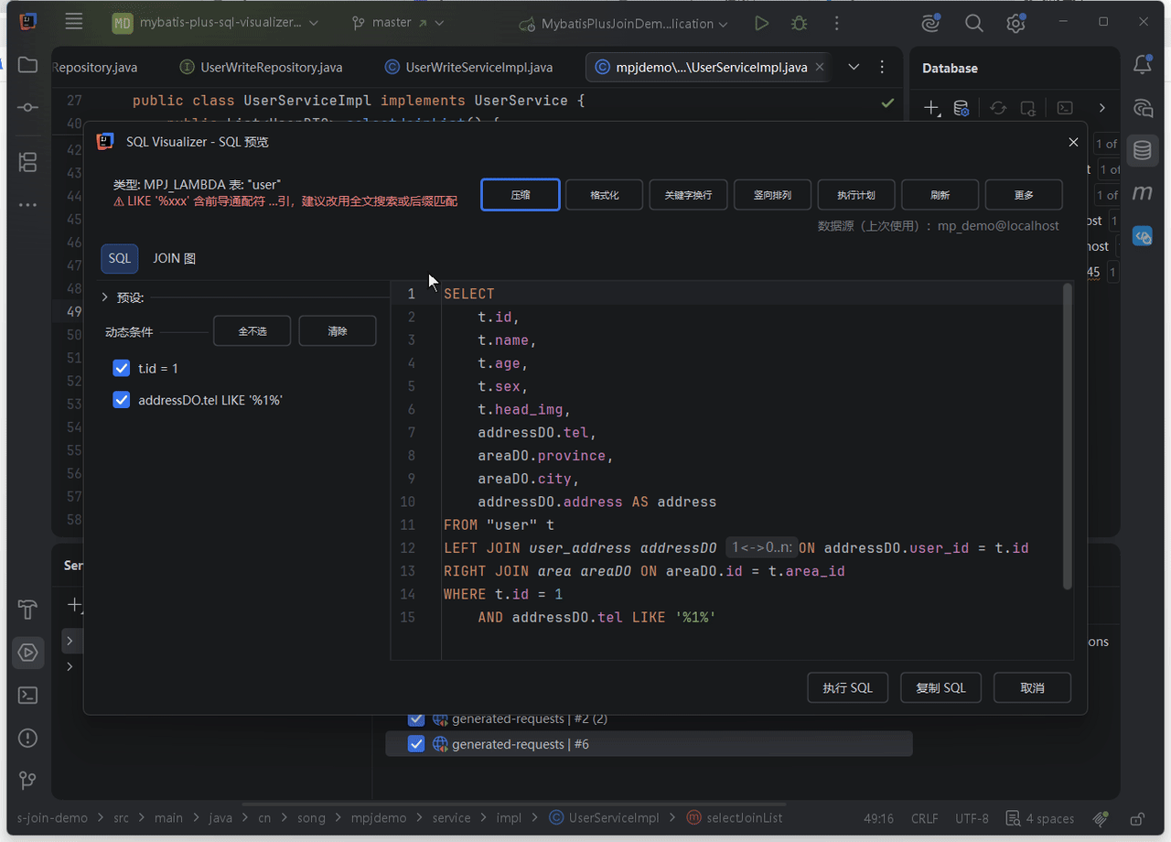Click the 执行 SQL button
This screenshot has width=1171, height=842.
[x=848, y=688]
